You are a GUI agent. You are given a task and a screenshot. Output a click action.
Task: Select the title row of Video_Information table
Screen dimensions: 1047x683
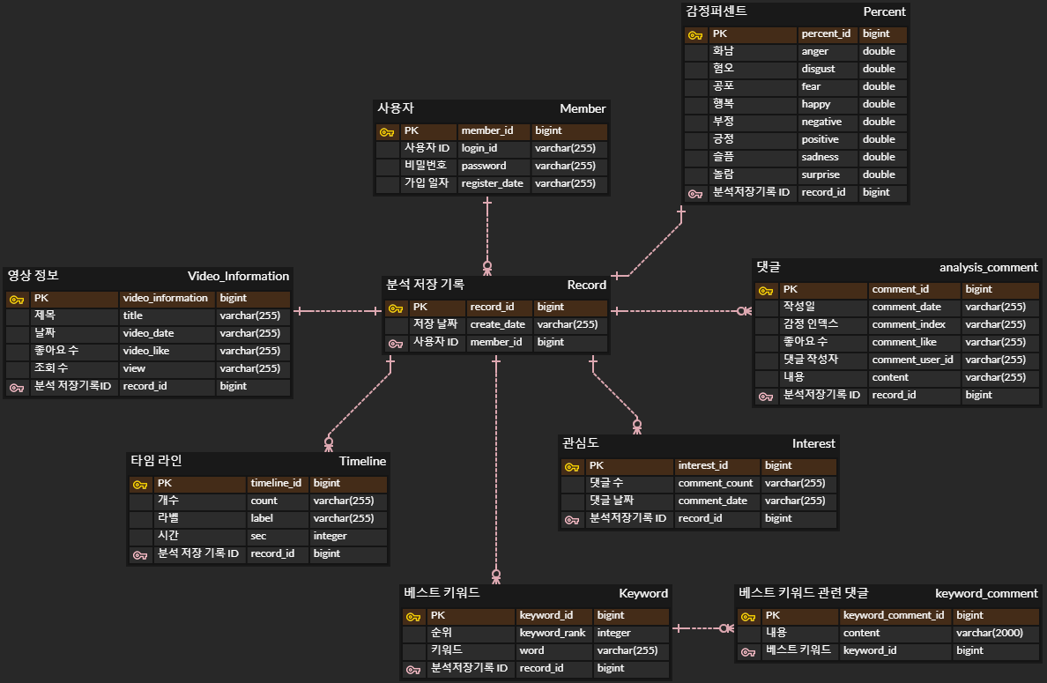tap(145, 316)
